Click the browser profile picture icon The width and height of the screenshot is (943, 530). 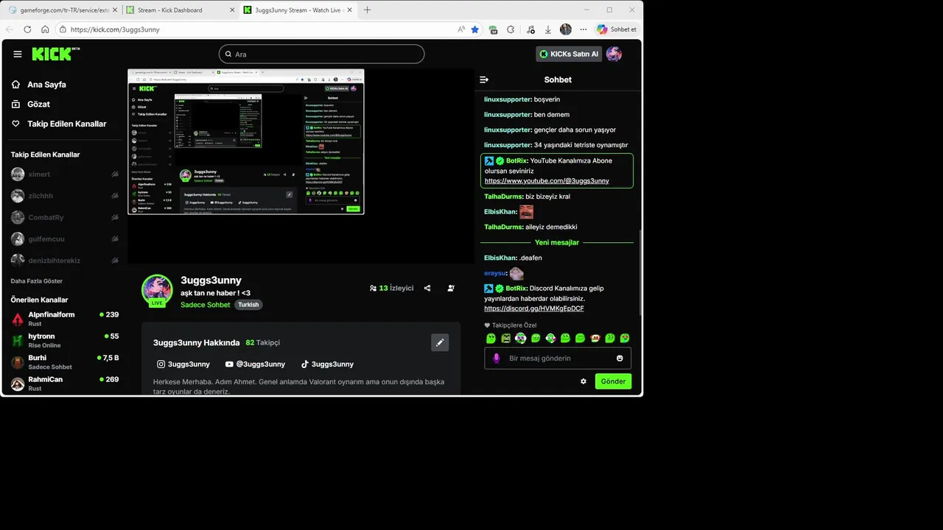[566, 29]
